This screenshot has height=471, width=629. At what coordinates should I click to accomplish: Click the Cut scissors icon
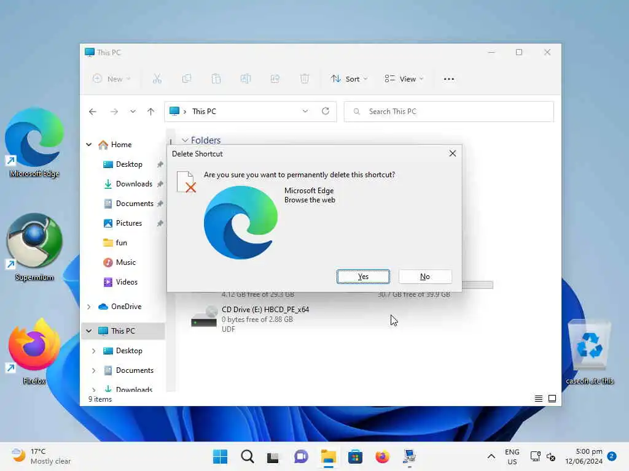coord(157,79)
